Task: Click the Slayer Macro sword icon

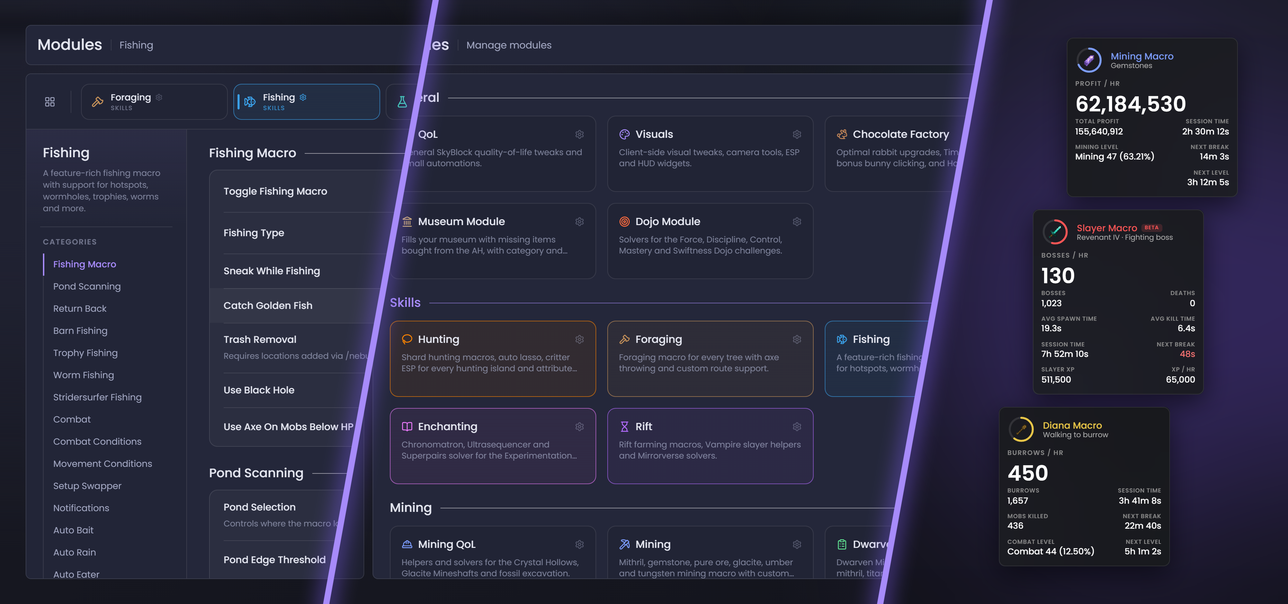Action: click(1055, 232)
